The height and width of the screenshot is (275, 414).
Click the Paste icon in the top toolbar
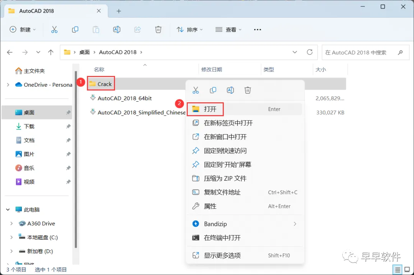(96, 30)
